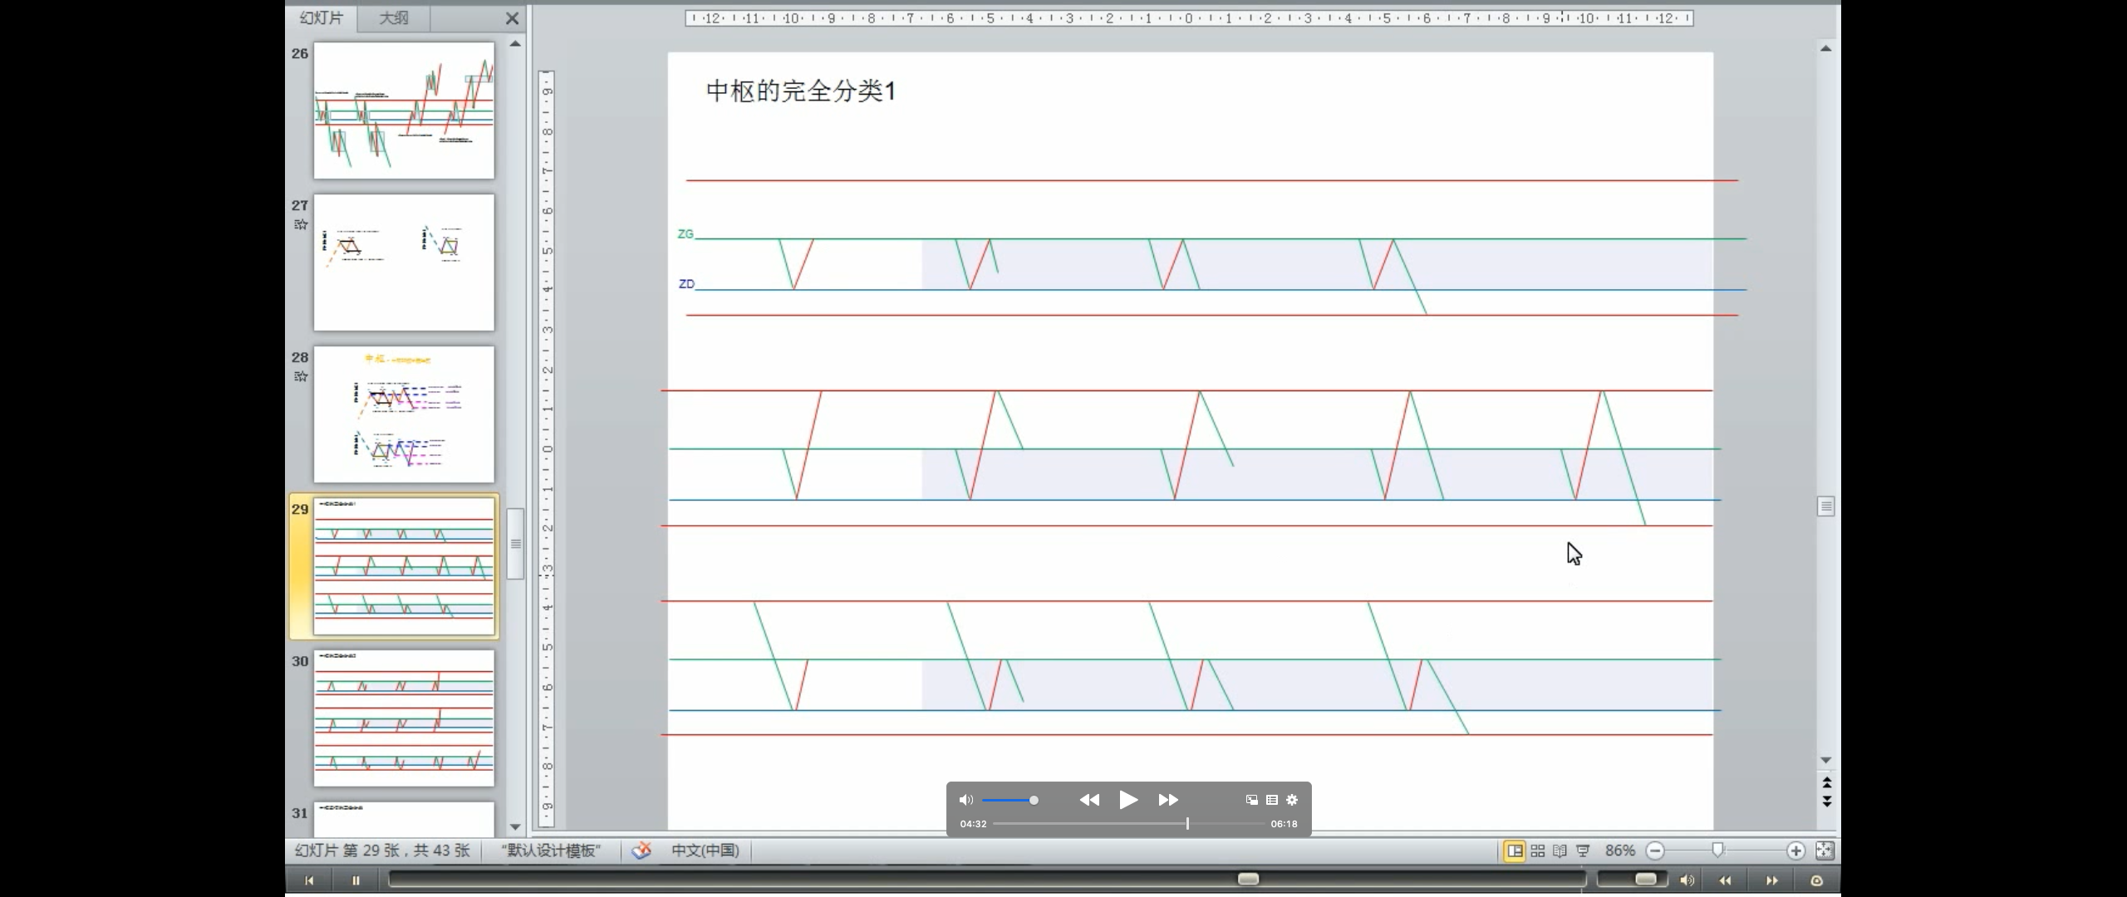This screenshot has width=2127, height=897.
Task: Click the 中文(中国) language indicator
Action: tap(705, 850)
